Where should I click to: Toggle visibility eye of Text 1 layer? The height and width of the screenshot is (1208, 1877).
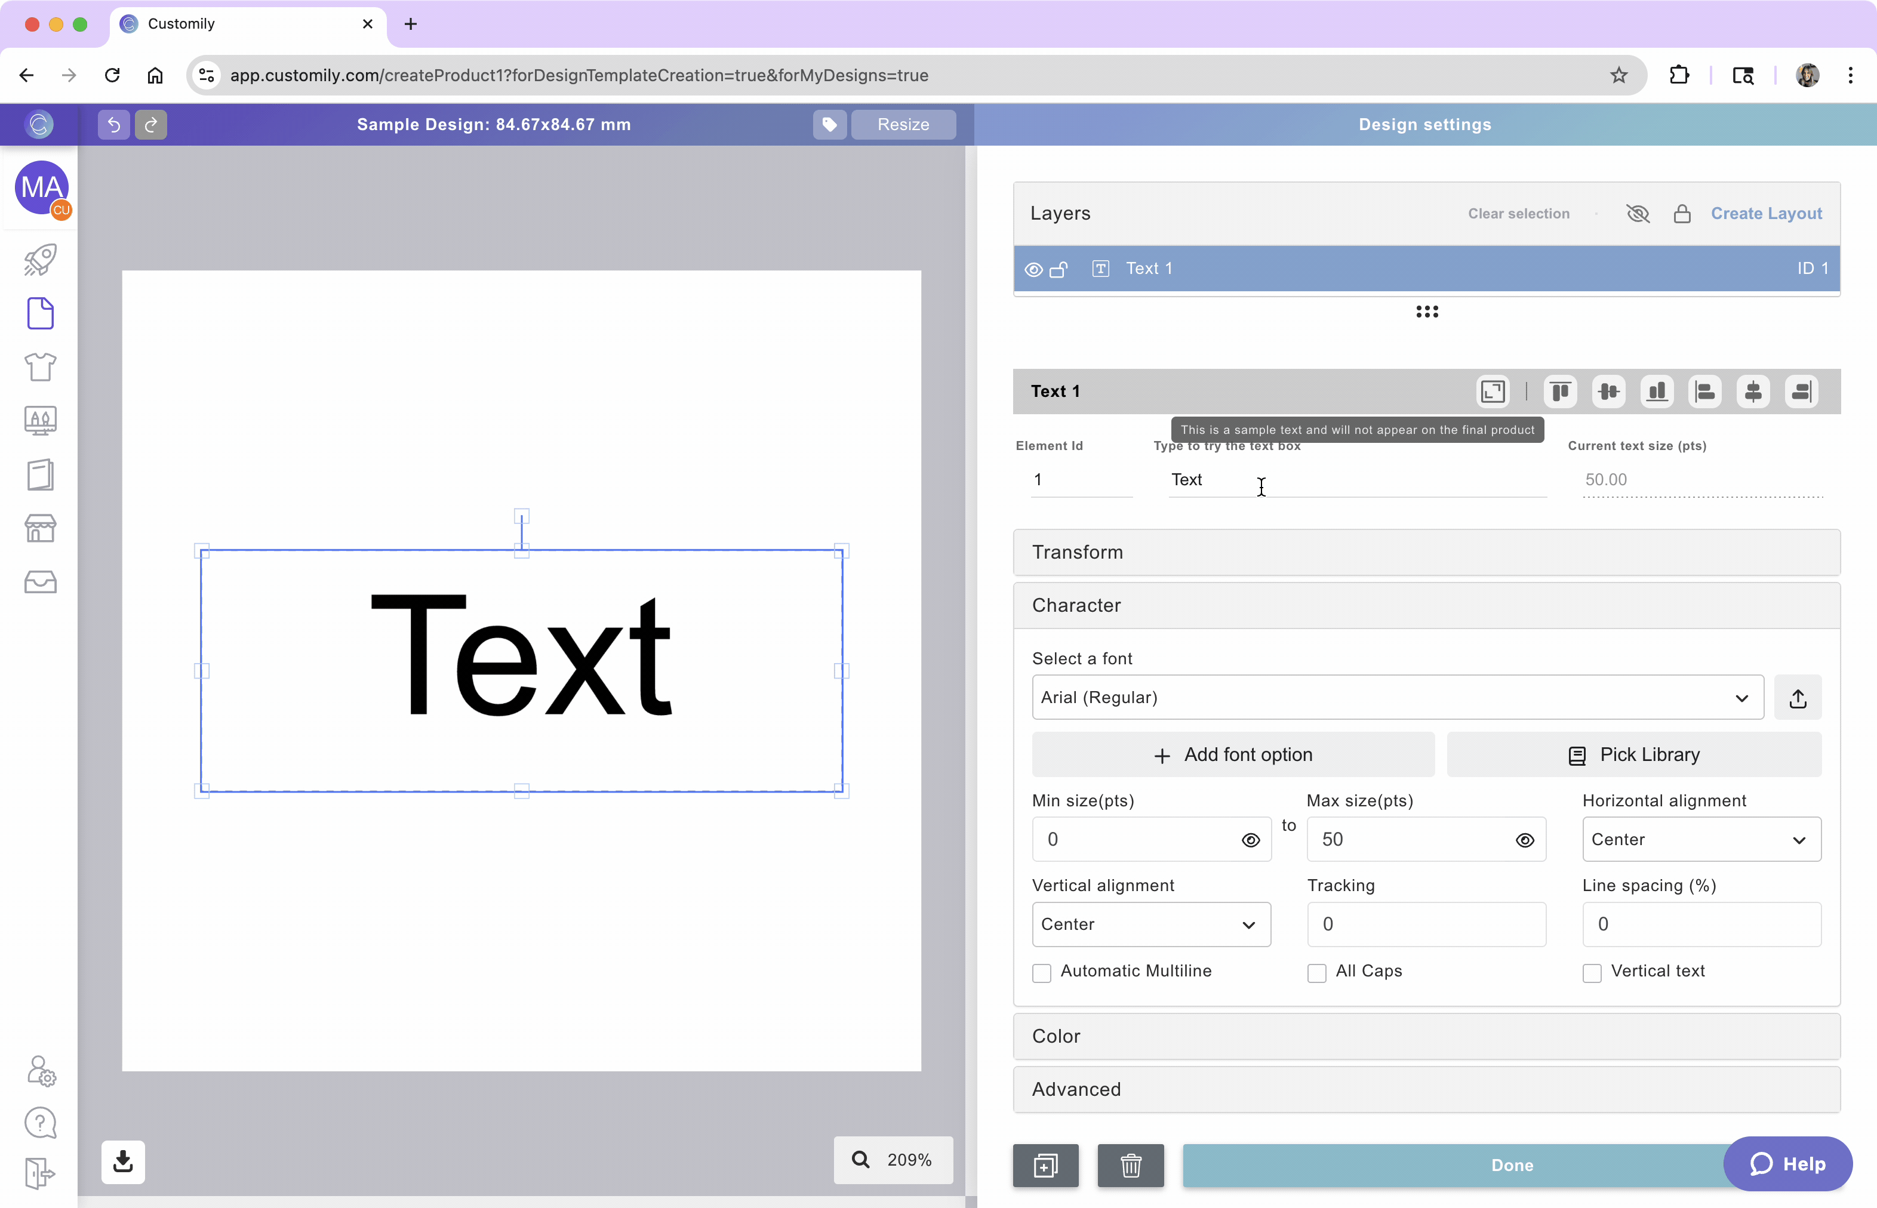1033,269
